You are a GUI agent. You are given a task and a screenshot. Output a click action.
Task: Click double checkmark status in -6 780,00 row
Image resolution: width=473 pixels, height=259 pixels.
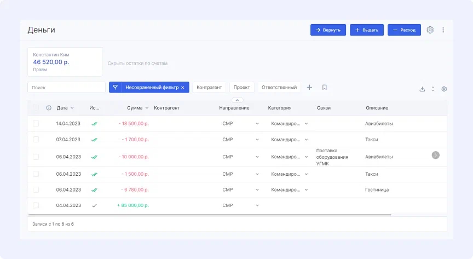click(94, 190)
